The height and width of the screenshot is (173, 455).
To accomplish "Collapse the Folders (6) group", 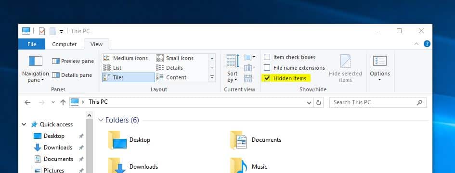I will point(101,120).
